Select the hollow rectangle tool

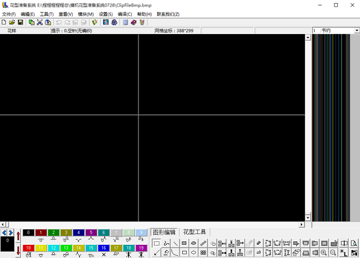pos(184,253)
